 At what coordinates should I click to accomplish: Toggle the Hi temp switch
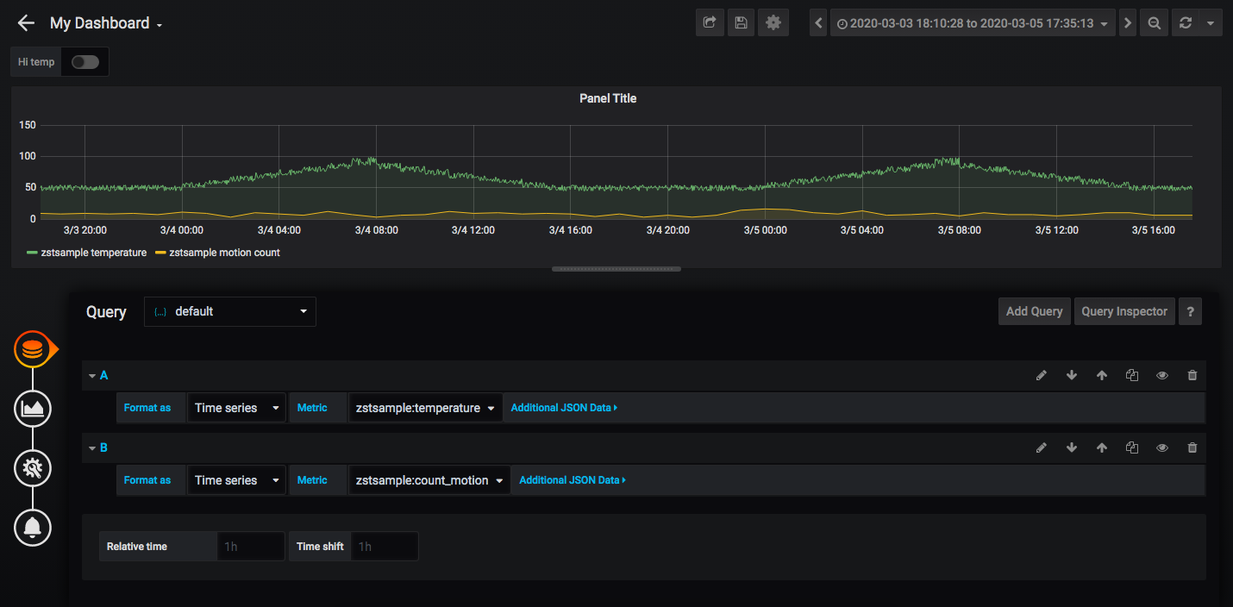tap(85, 62)
